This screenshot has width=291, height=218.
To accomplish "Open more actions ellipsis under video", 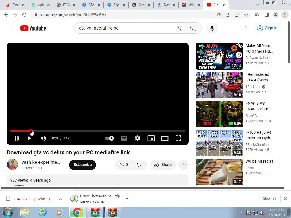I will (x=183, y=165).
